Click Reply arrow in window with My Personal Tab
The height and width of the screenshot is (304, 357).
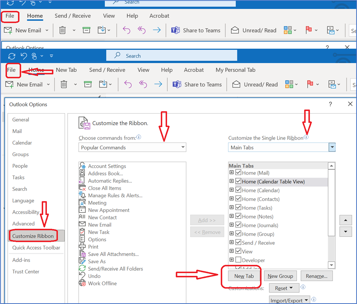point(128,84)
